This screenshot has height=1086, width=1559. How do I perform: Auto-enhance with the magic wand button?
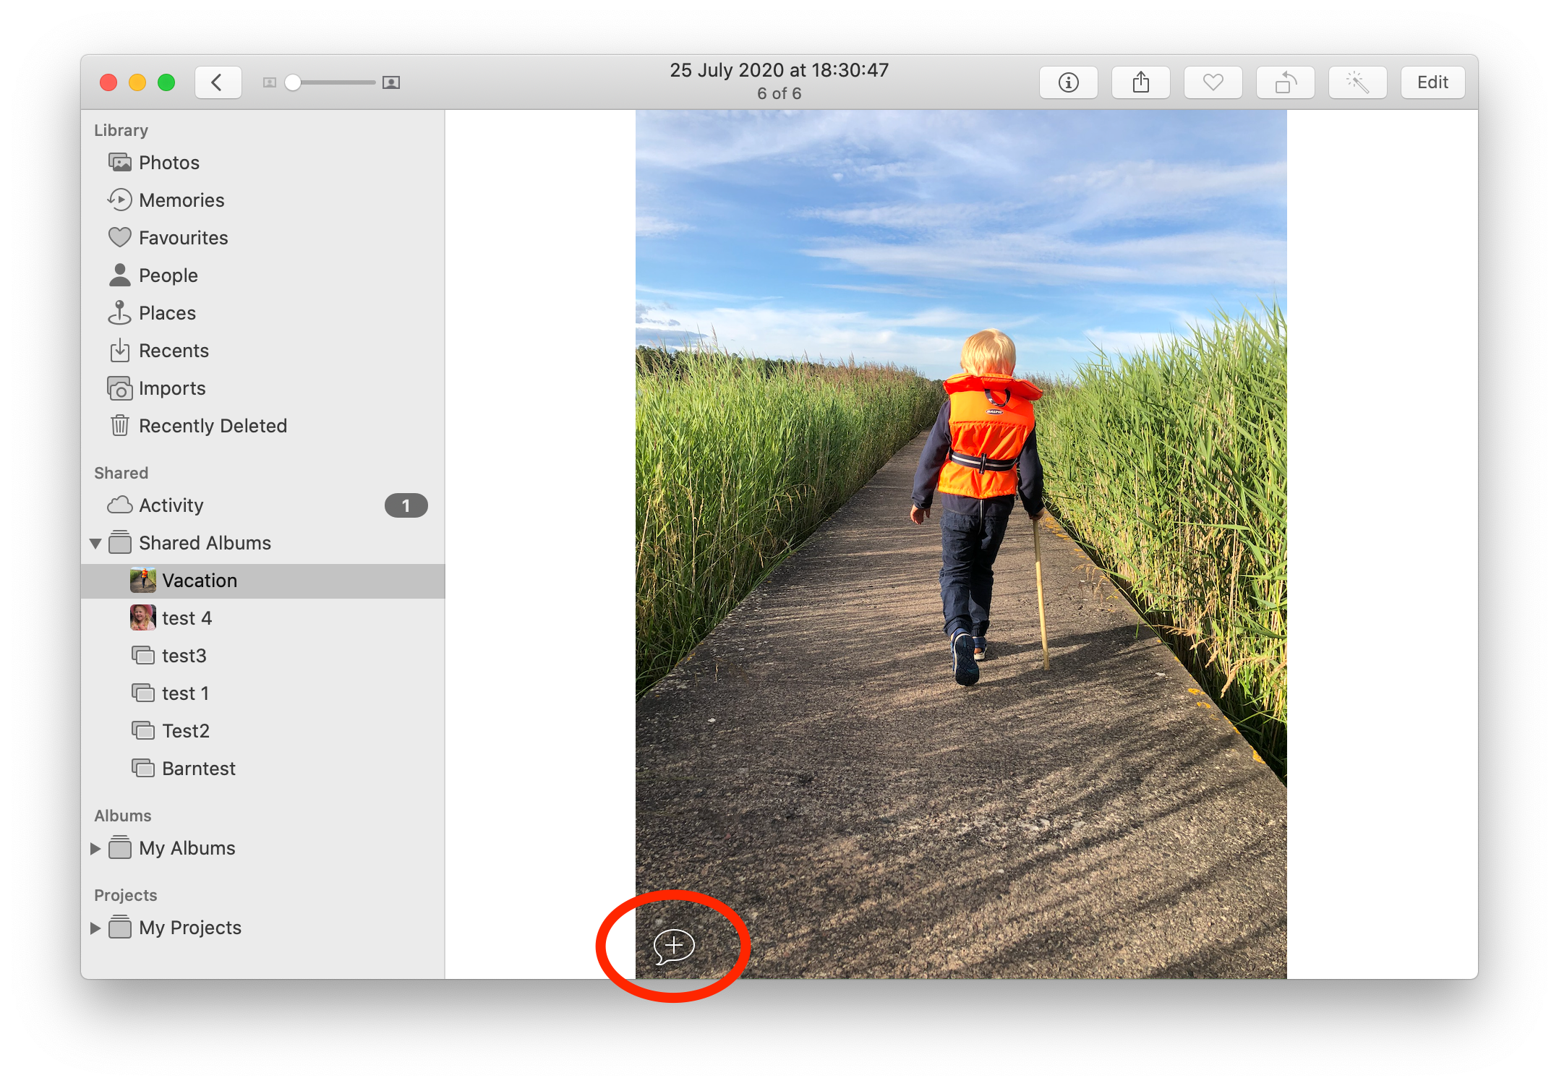(1357, 82)
